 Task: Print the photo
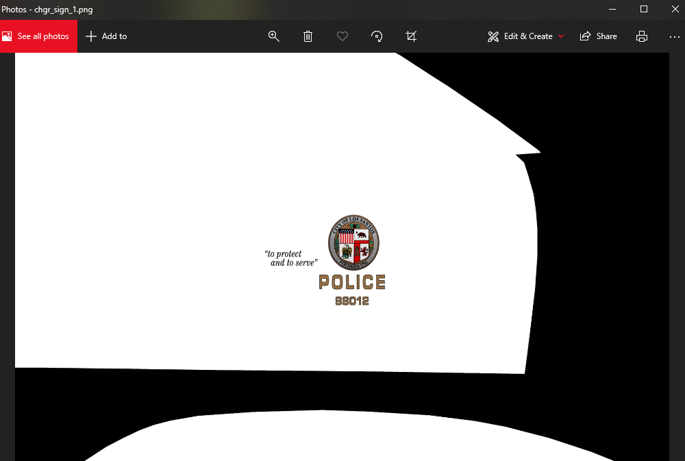[641, 36]
